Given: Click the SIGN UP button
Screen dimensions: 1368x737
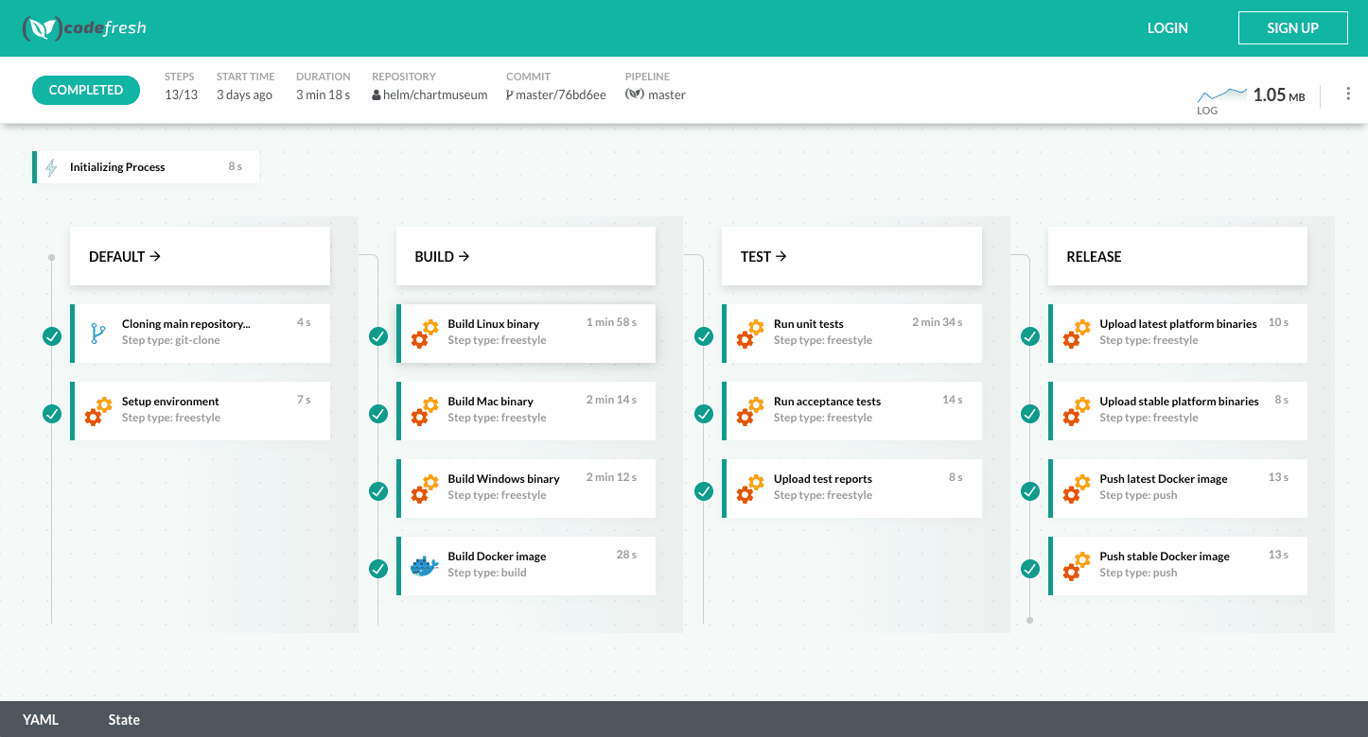Looking at the screenshot, I should tap(1292, 28).
